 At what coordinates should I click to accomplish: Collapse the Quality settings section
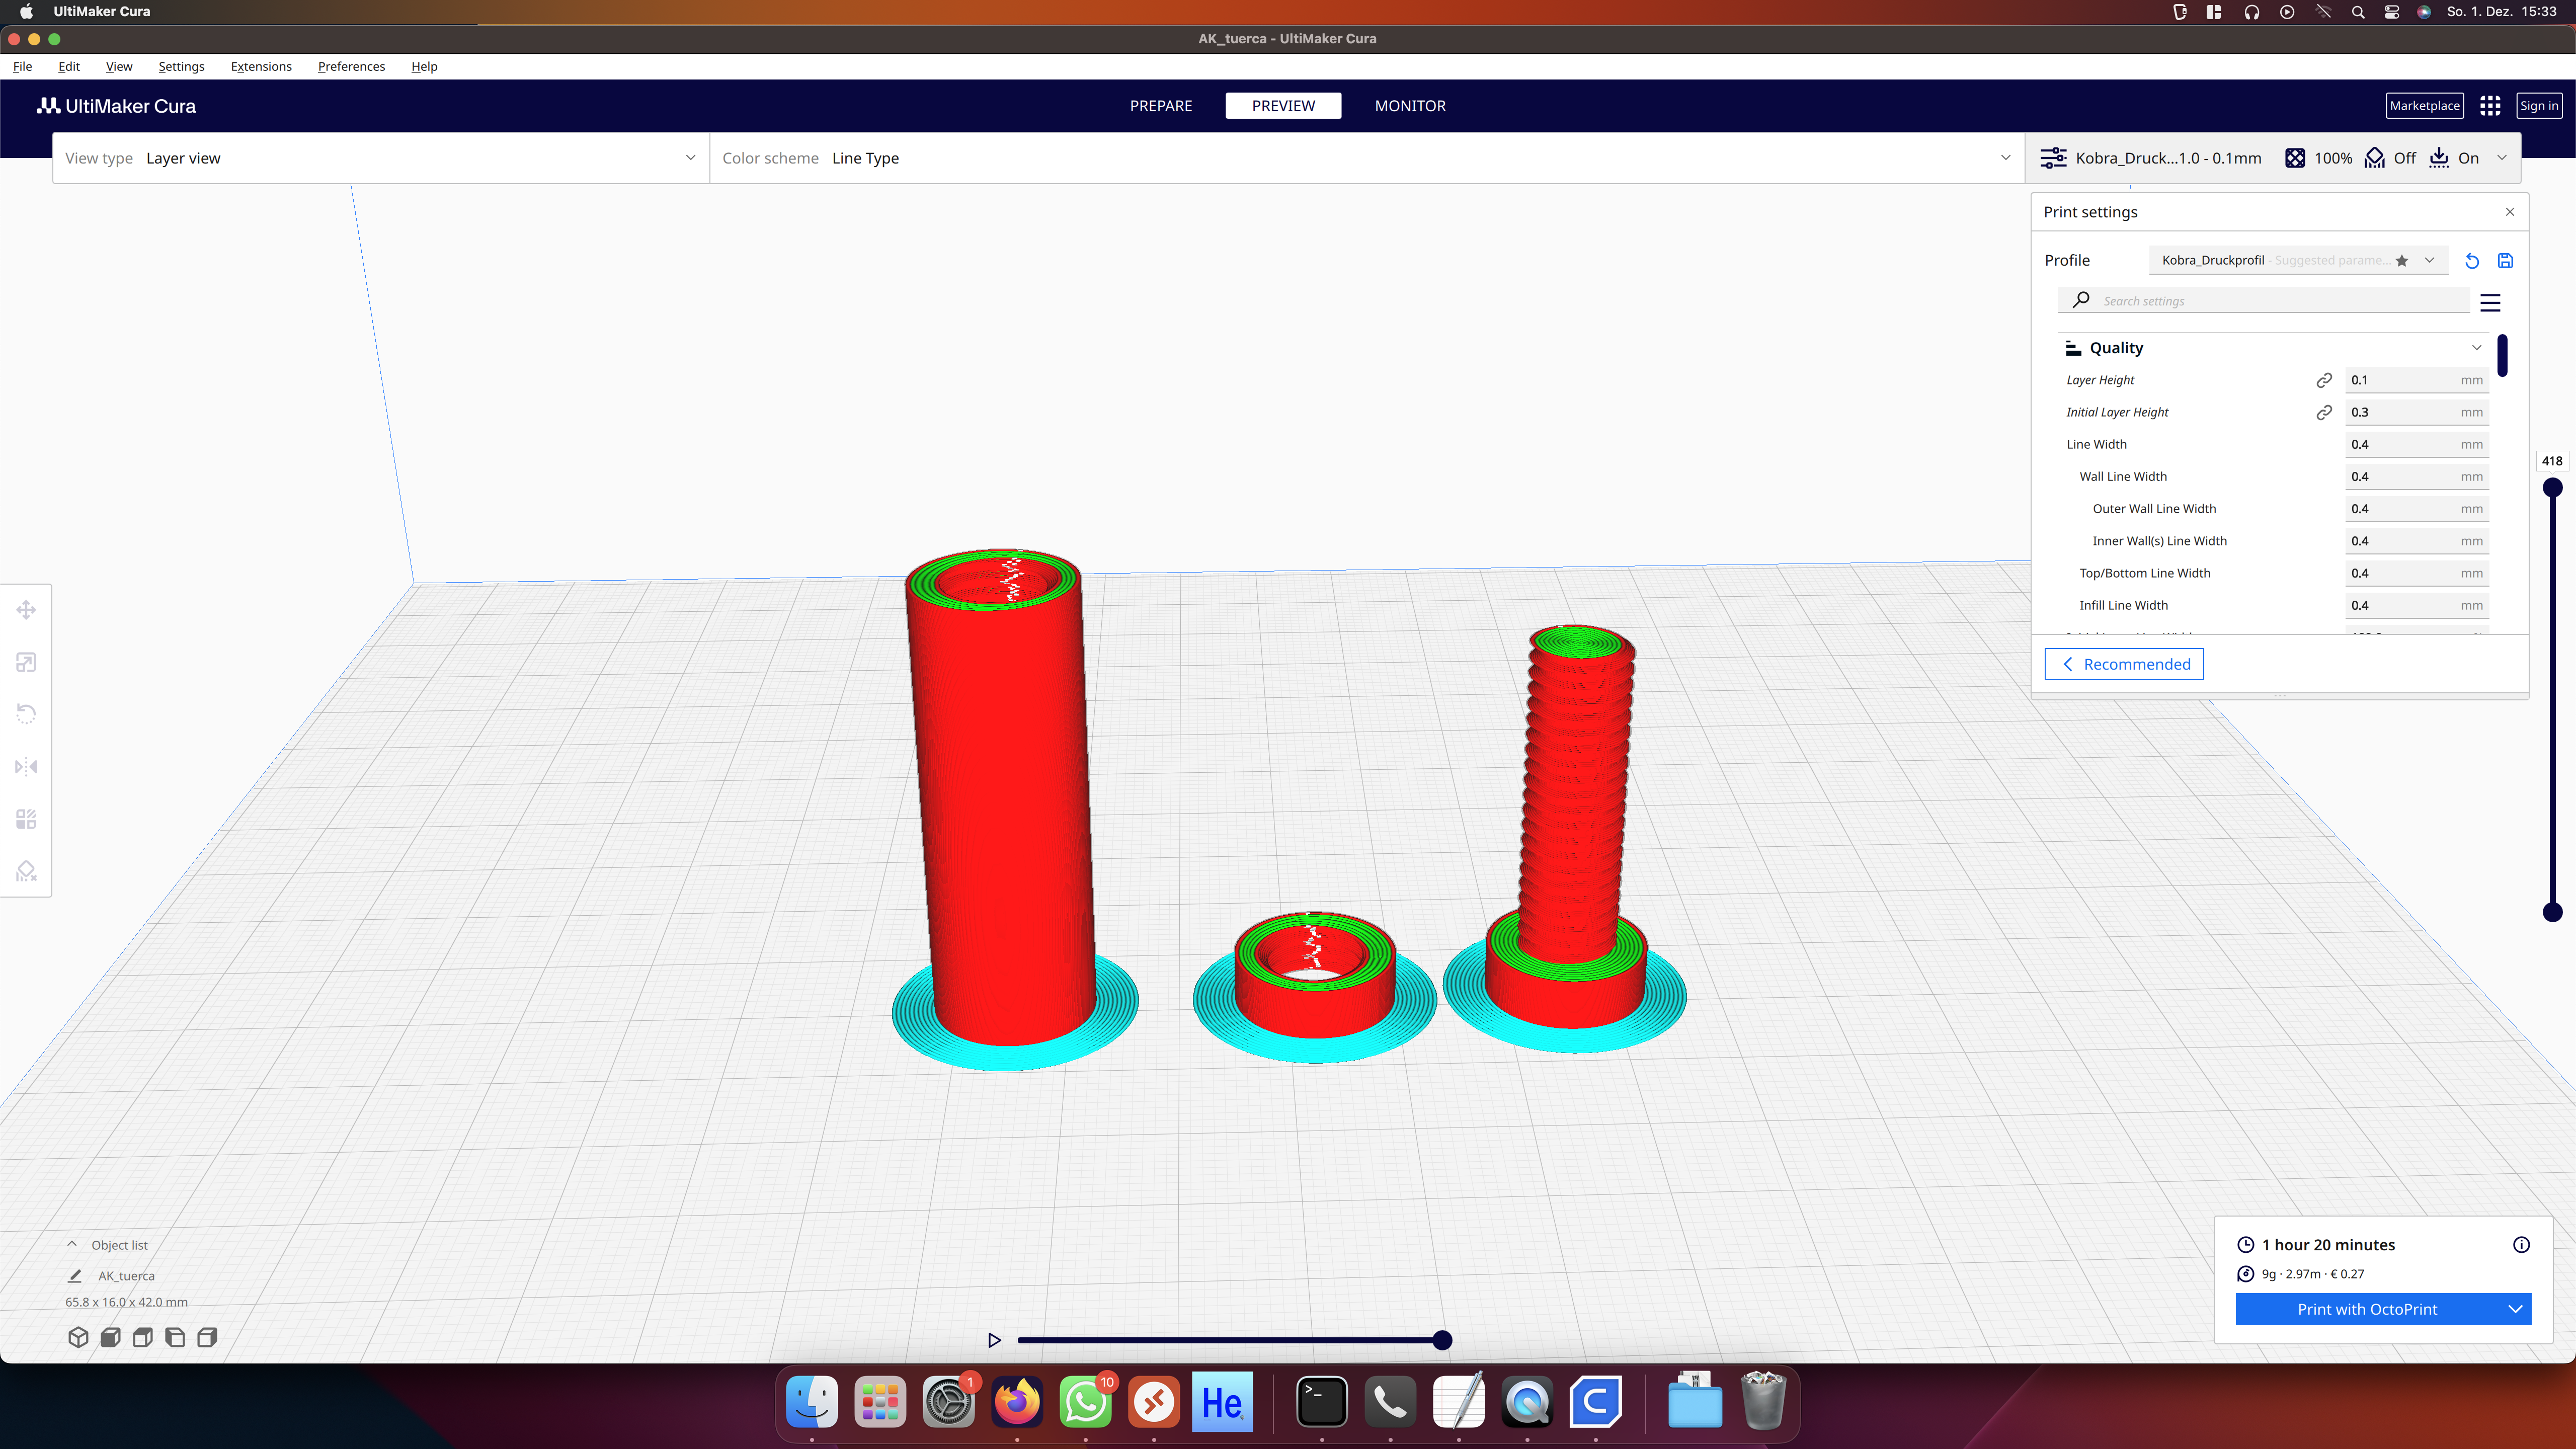coord(2476,348)
